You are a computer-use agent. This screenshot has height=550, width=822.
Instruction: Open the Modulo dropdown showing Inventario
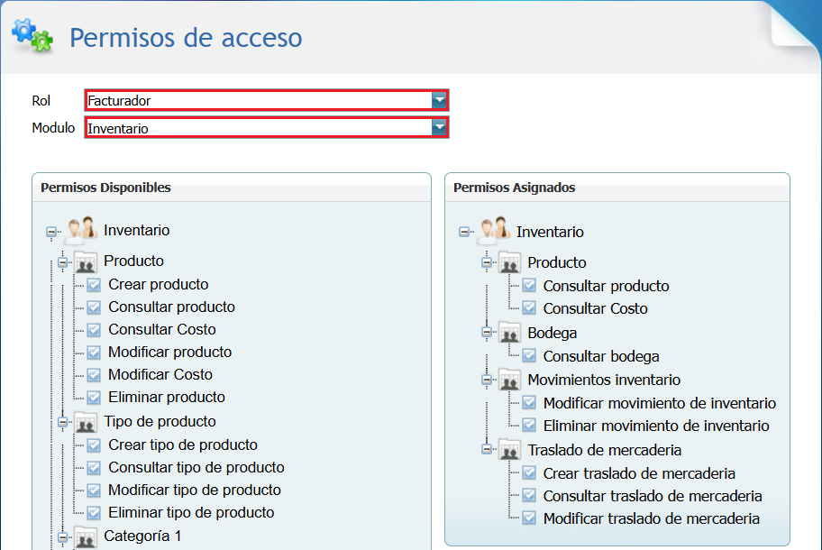[439, 128]
